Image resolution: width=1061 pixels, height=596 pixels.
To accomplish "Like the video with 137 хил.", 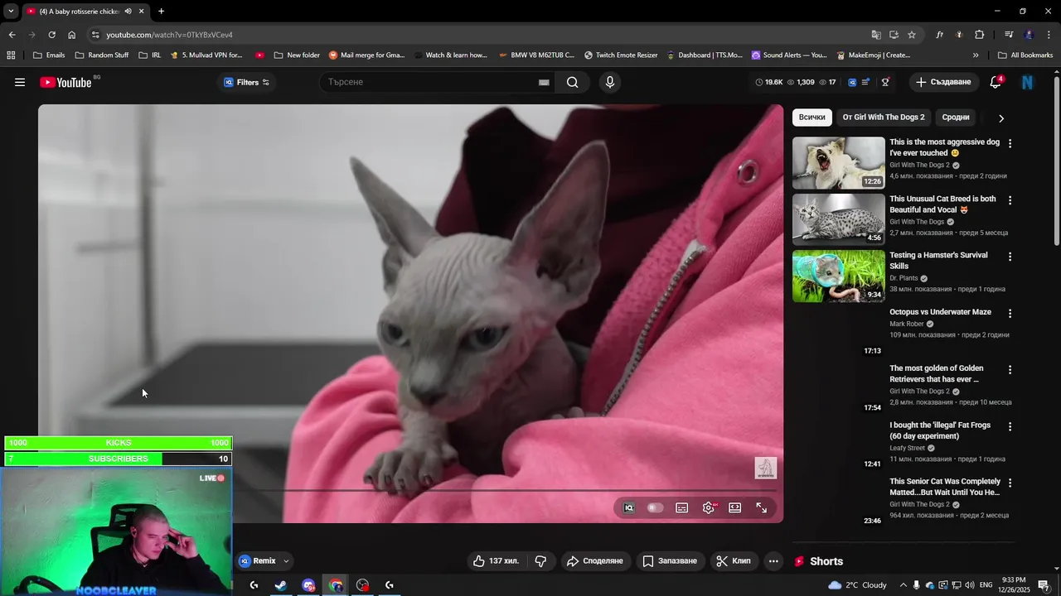I will tap(496, 561).
